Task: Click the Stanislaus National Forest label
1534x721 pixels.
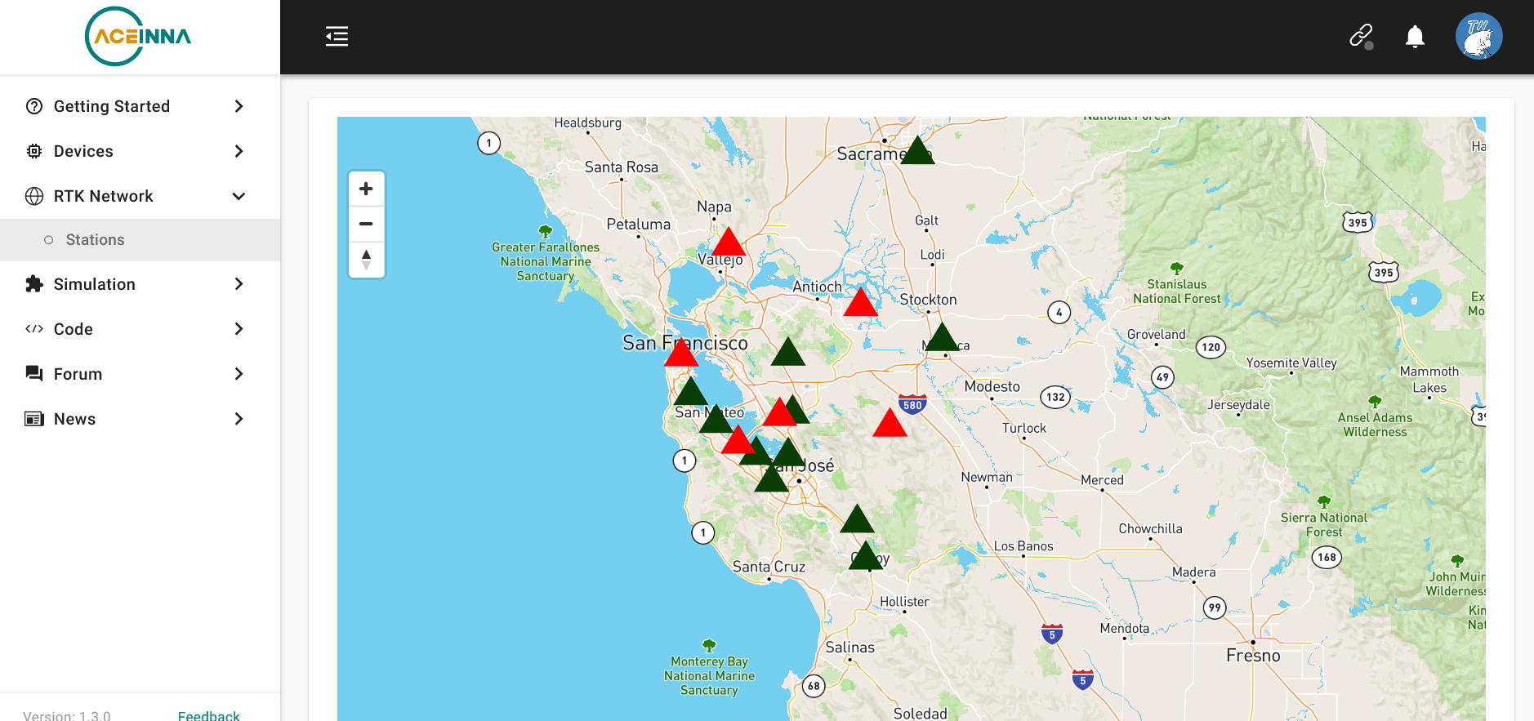Action: coord(1176,292)
